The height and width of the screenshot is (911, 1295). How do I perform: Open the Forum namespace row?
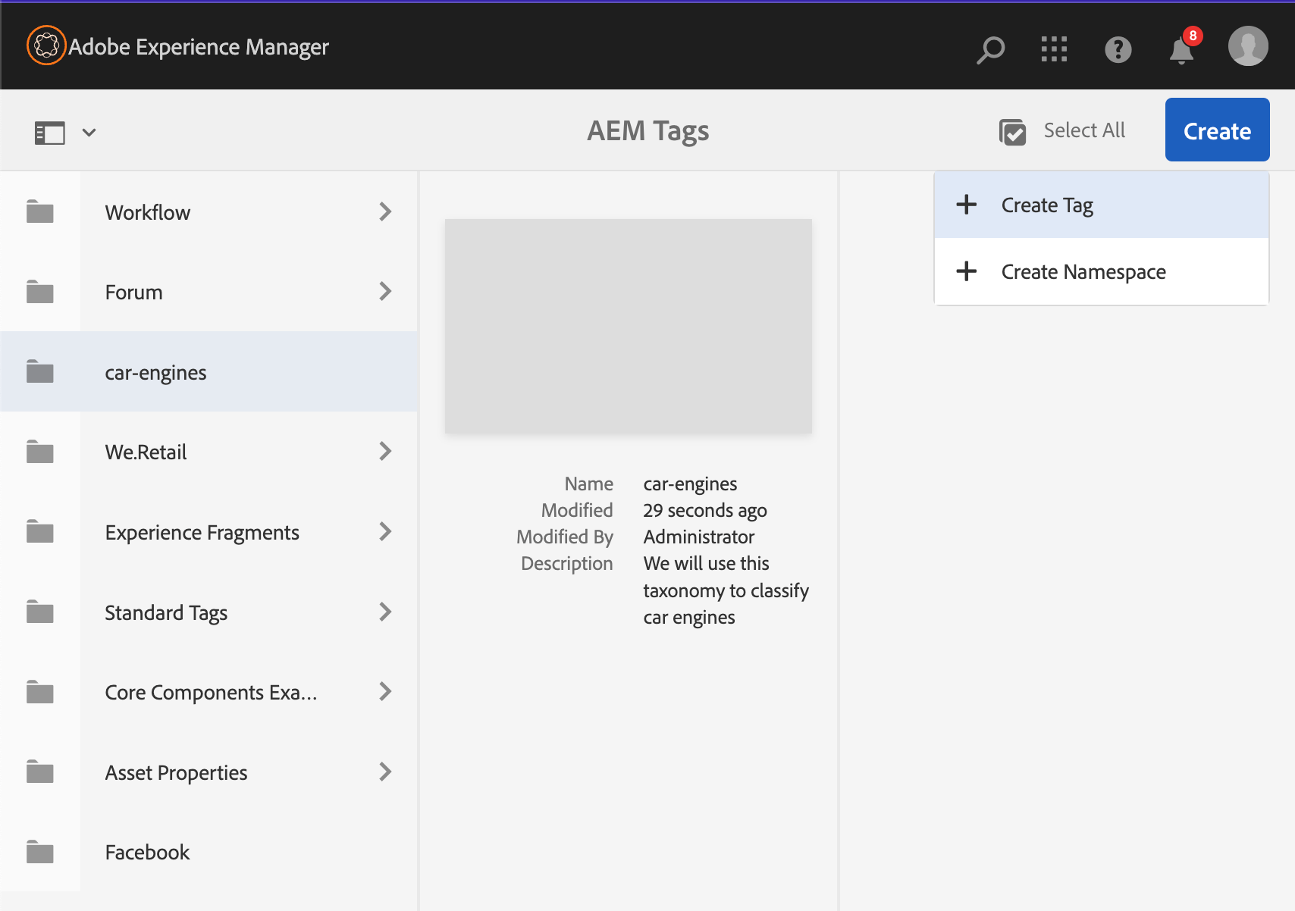click(209, 291)
